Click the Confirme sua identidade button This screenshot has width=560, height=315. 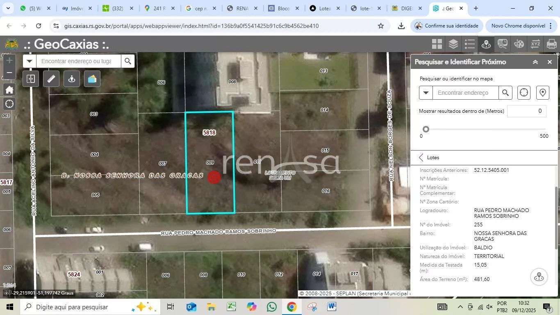(447, 26)
